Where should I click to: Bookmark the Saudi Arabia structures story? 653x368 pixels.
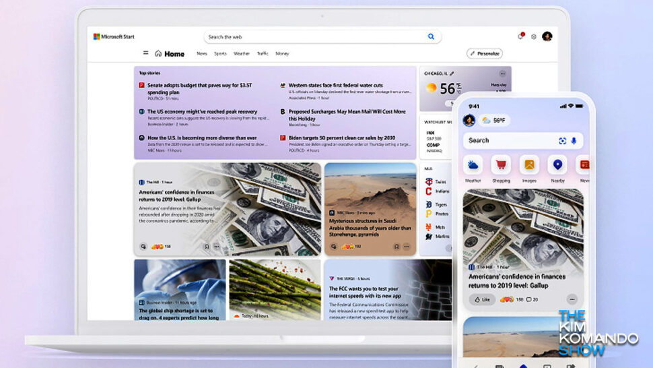[x=397, y=247]
